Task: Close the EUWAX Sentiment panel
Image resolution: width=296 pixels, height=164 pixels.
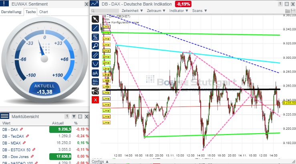Action: pos(87,4)
